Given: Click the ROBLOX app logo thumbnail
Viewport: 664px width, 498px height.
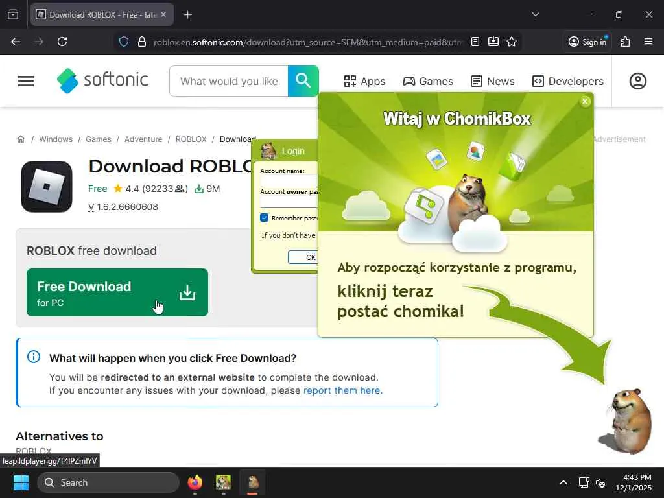Looking at the screenshot, I should [x=47, y=187].
